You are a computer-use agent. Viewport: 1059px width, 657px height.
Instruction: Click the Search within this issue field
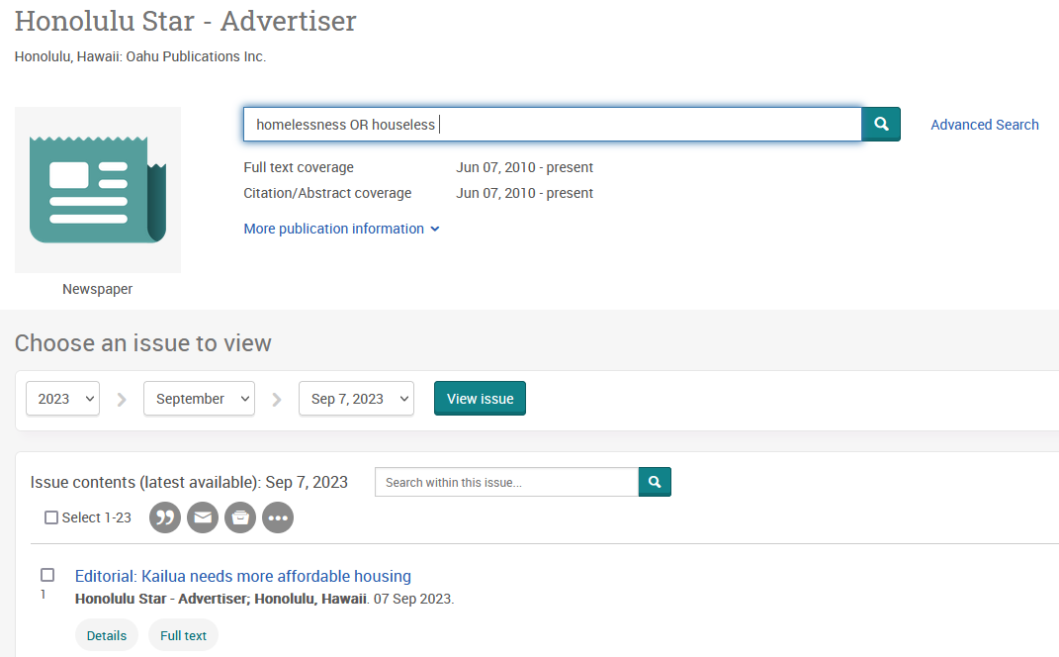pyautogui.click(x=506, y=482)
